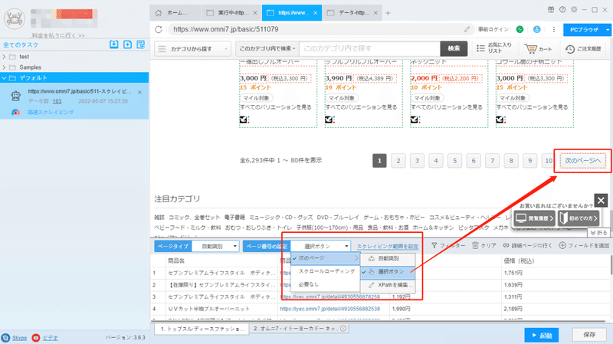This screenshot has height=344, width=613.
Task: Open order history icon on web page
Action: [570, 49]
